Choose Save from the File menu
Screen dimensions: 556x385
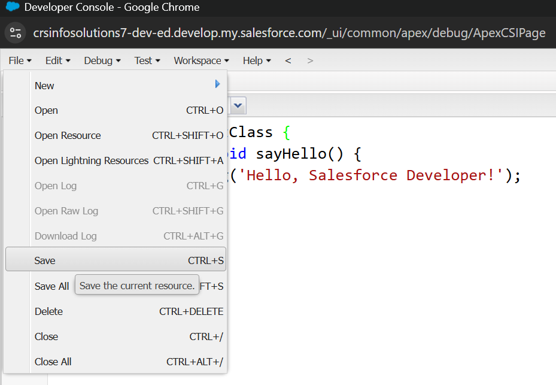tap(45, 260)
